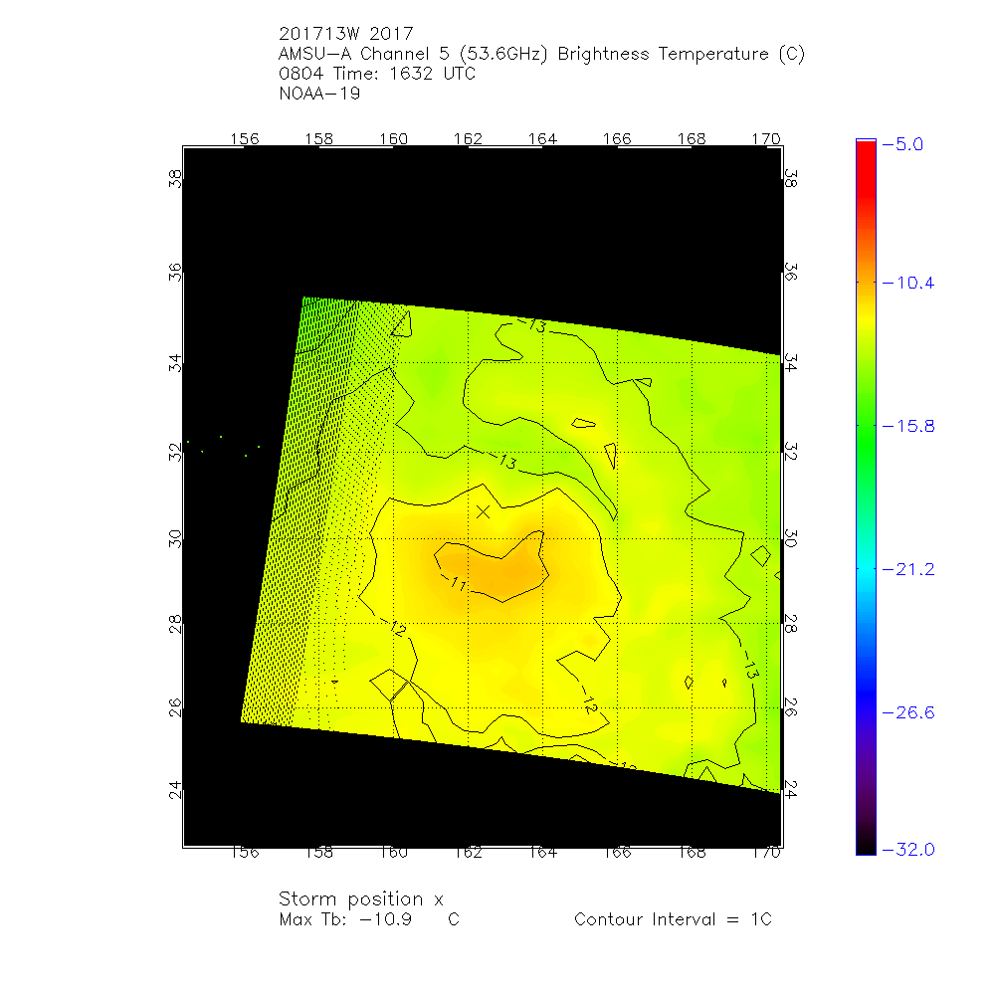
Task: Click the 30 latitude label on right axis
Action: pos(791,538)
